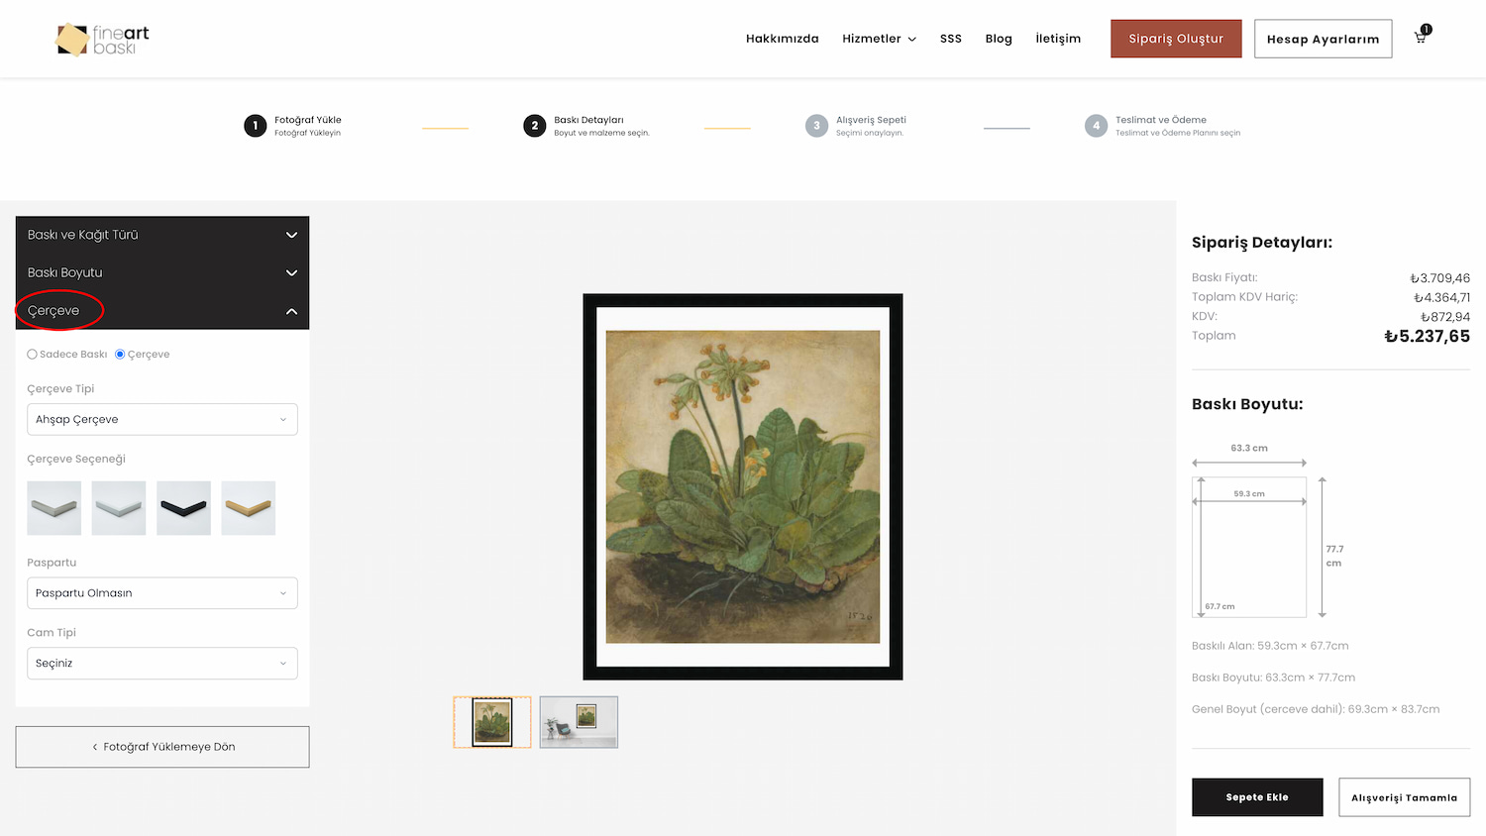Click the fineart baskı logo

(x=102, y=40)
